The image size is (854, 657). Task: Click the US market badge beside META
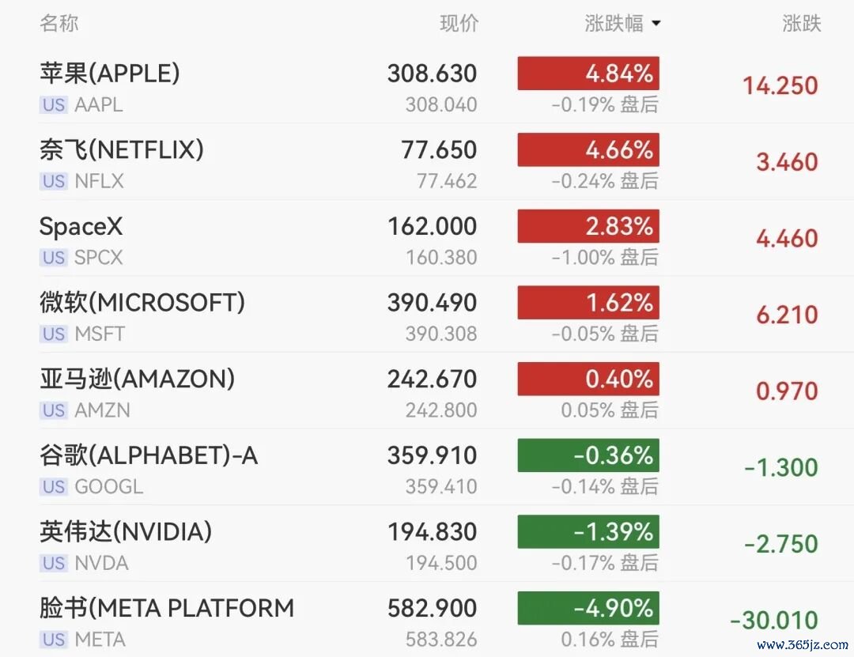click(54, 639)
